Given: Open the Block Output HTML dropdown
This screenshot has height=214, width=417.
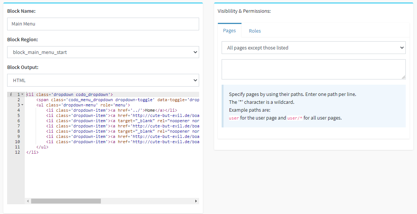Looking at the screenshot, I should click(103, 80).
